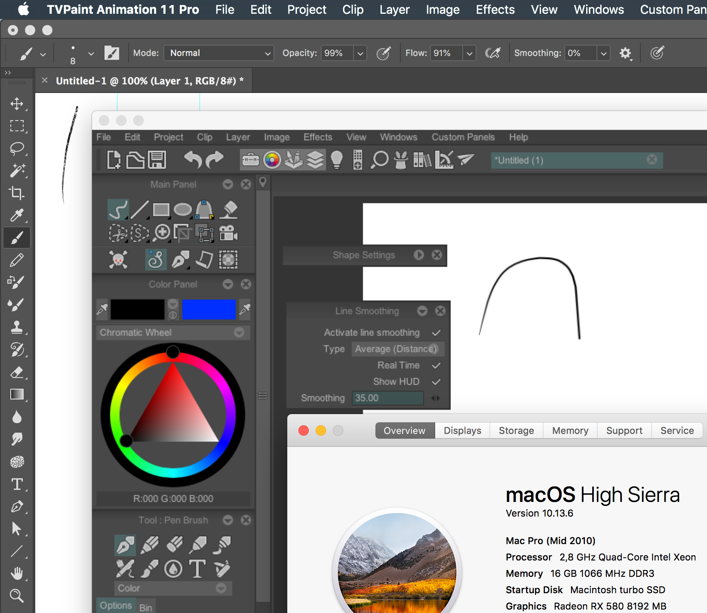Open the Mode Normal dropdown
Viewport: 707px width, 613px height.
pos(219,53)
